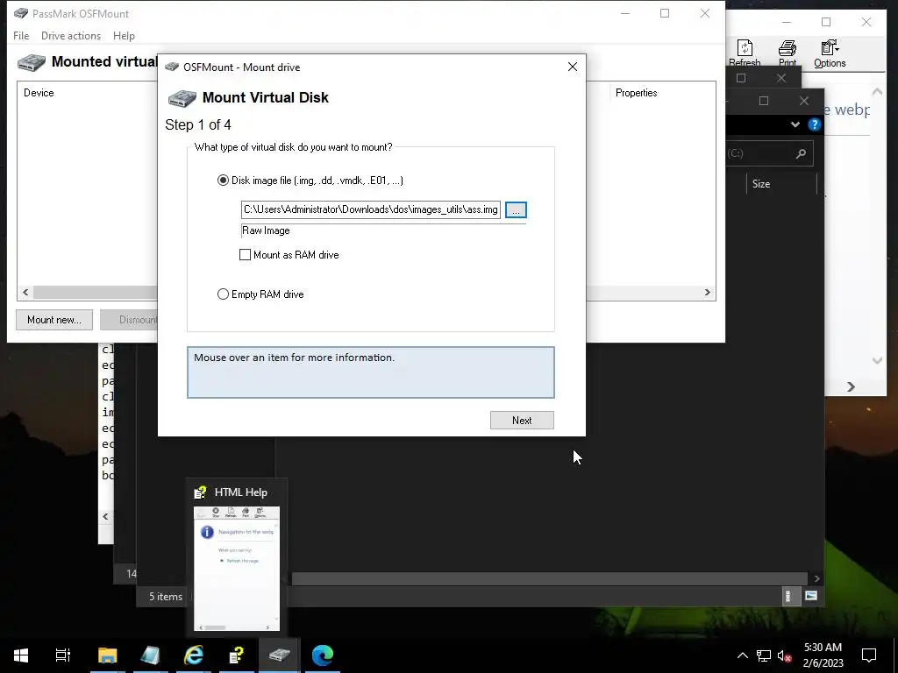Click the search magnifier in File Explorer
898x673 pixels.
tap(801, 153)
